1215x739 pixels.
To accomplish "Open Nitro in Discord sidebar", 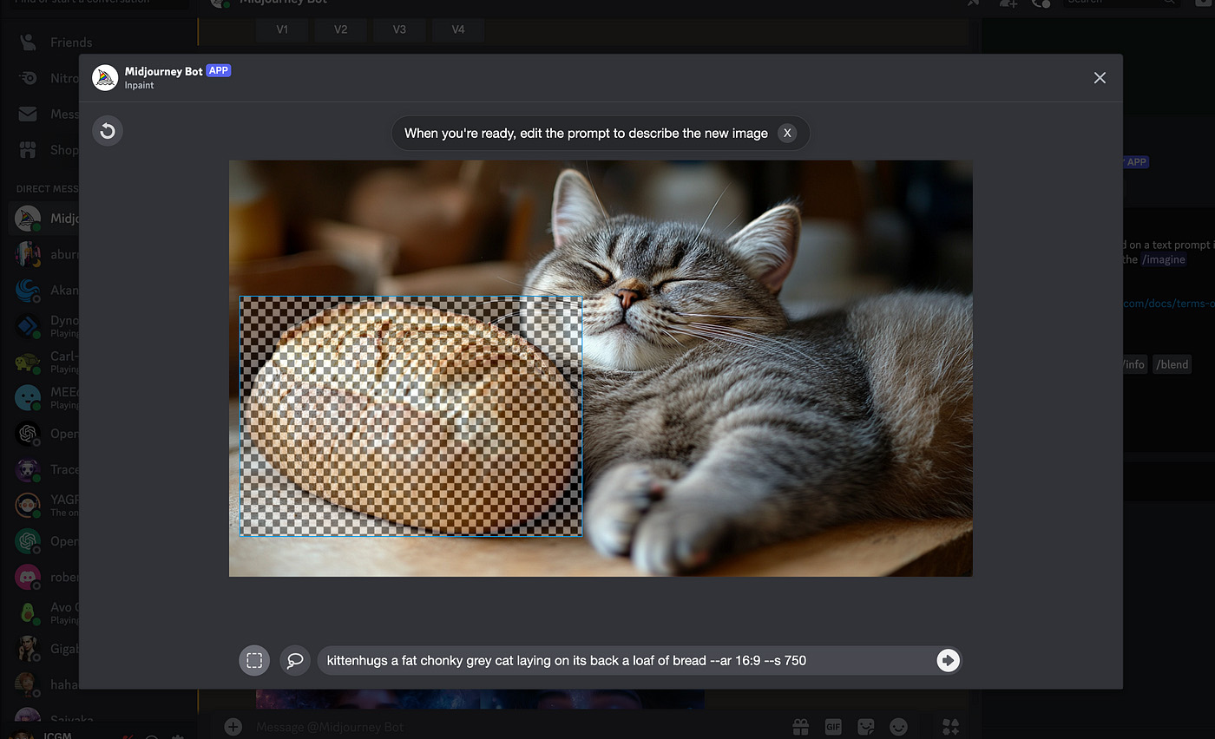I will click(50, 78).
